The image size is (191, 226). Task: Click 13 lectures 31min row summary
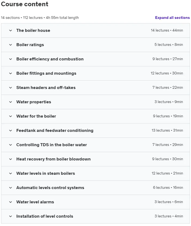(167, 131)
